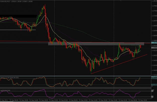Click the highlighted teal price marker on scale
This screenshot has height=102, width=157.
pos(154,43)
